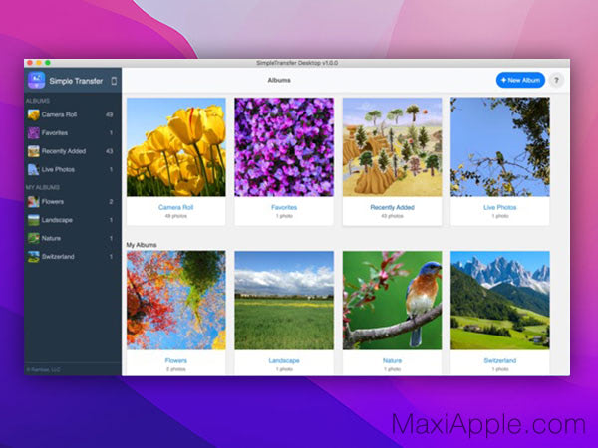Select Camera Roll label in sidebar
Screen dimensions: 598x448
pos(59,114)
